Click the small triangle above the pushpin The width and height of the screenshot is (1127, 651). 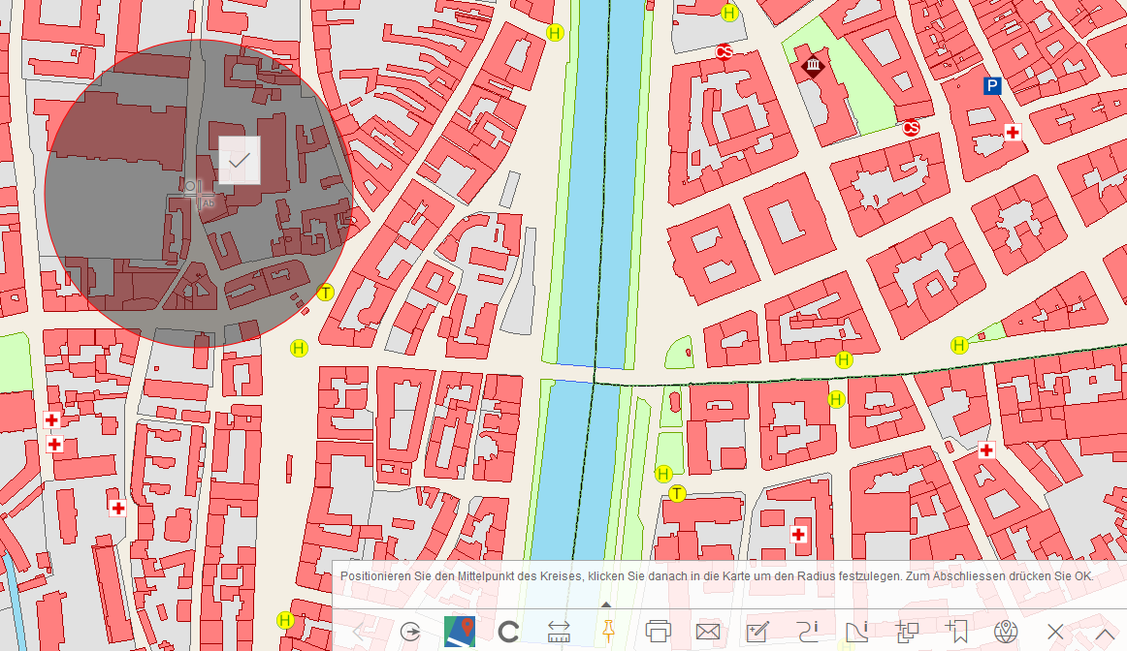pyautogui.click(x=607, y=604)
